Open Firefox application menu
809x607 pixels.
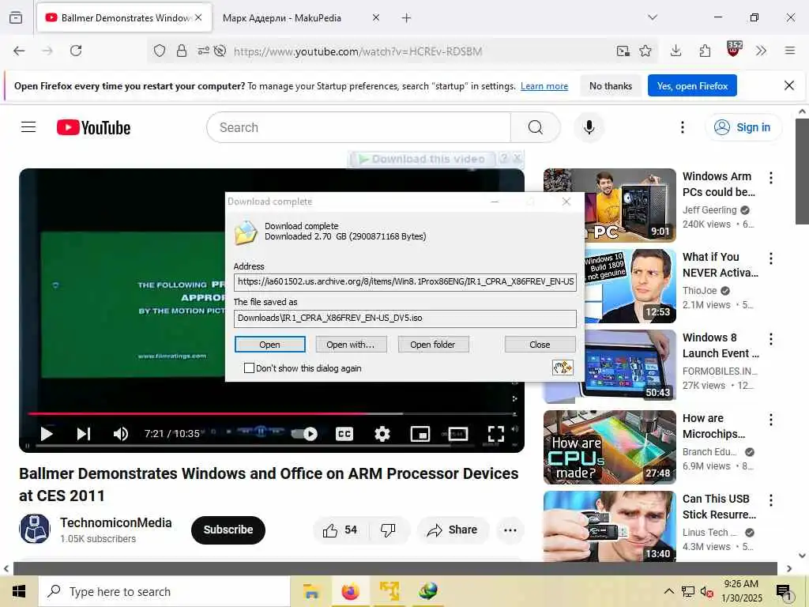790,51
